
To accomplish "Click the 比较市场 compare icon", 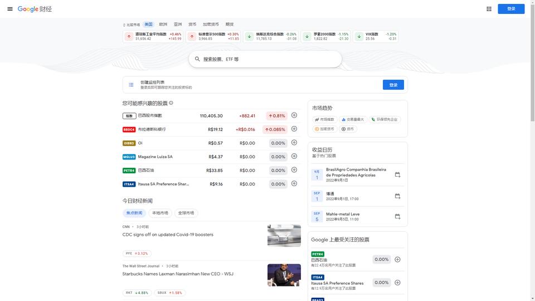I will (x=124, y=25).
